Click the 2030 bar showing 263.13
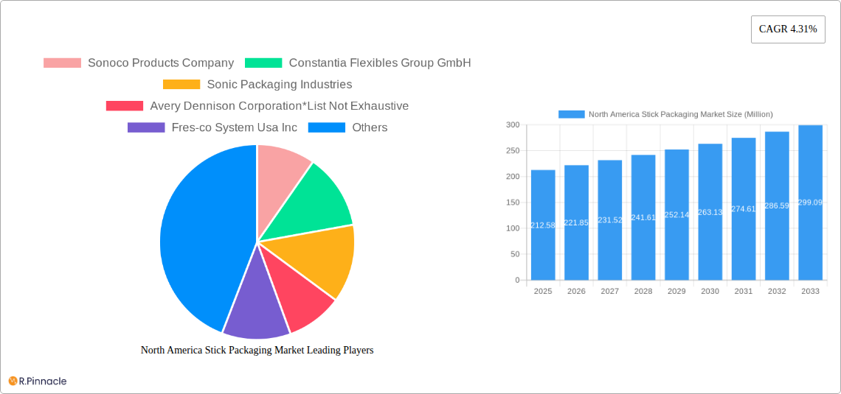This screenshot has width=841, height=394. (x=710, y=212)
